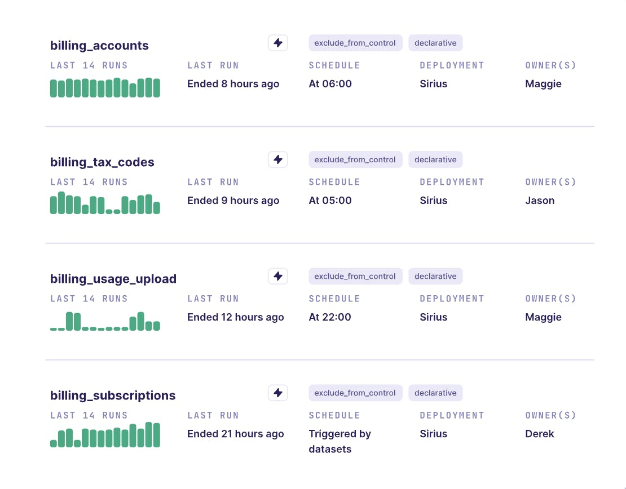Open the billing_tax_codes pipeline
Image resolution: width=626 pixels, height=489 pixels.
(x=102, y=162)
